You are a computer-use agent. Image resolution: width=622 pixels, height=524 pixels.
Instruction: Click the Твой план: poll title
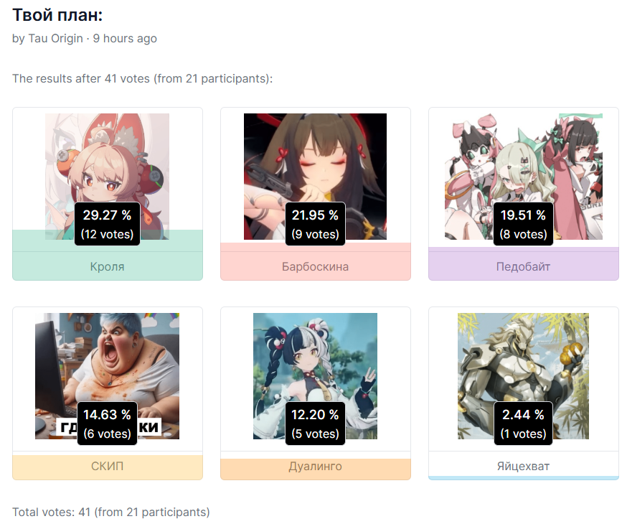(57, 15)
